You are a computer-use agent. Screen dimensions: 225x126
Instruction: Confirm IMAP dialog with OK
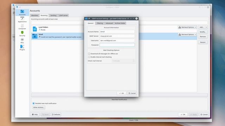click(x=121, y=93)
